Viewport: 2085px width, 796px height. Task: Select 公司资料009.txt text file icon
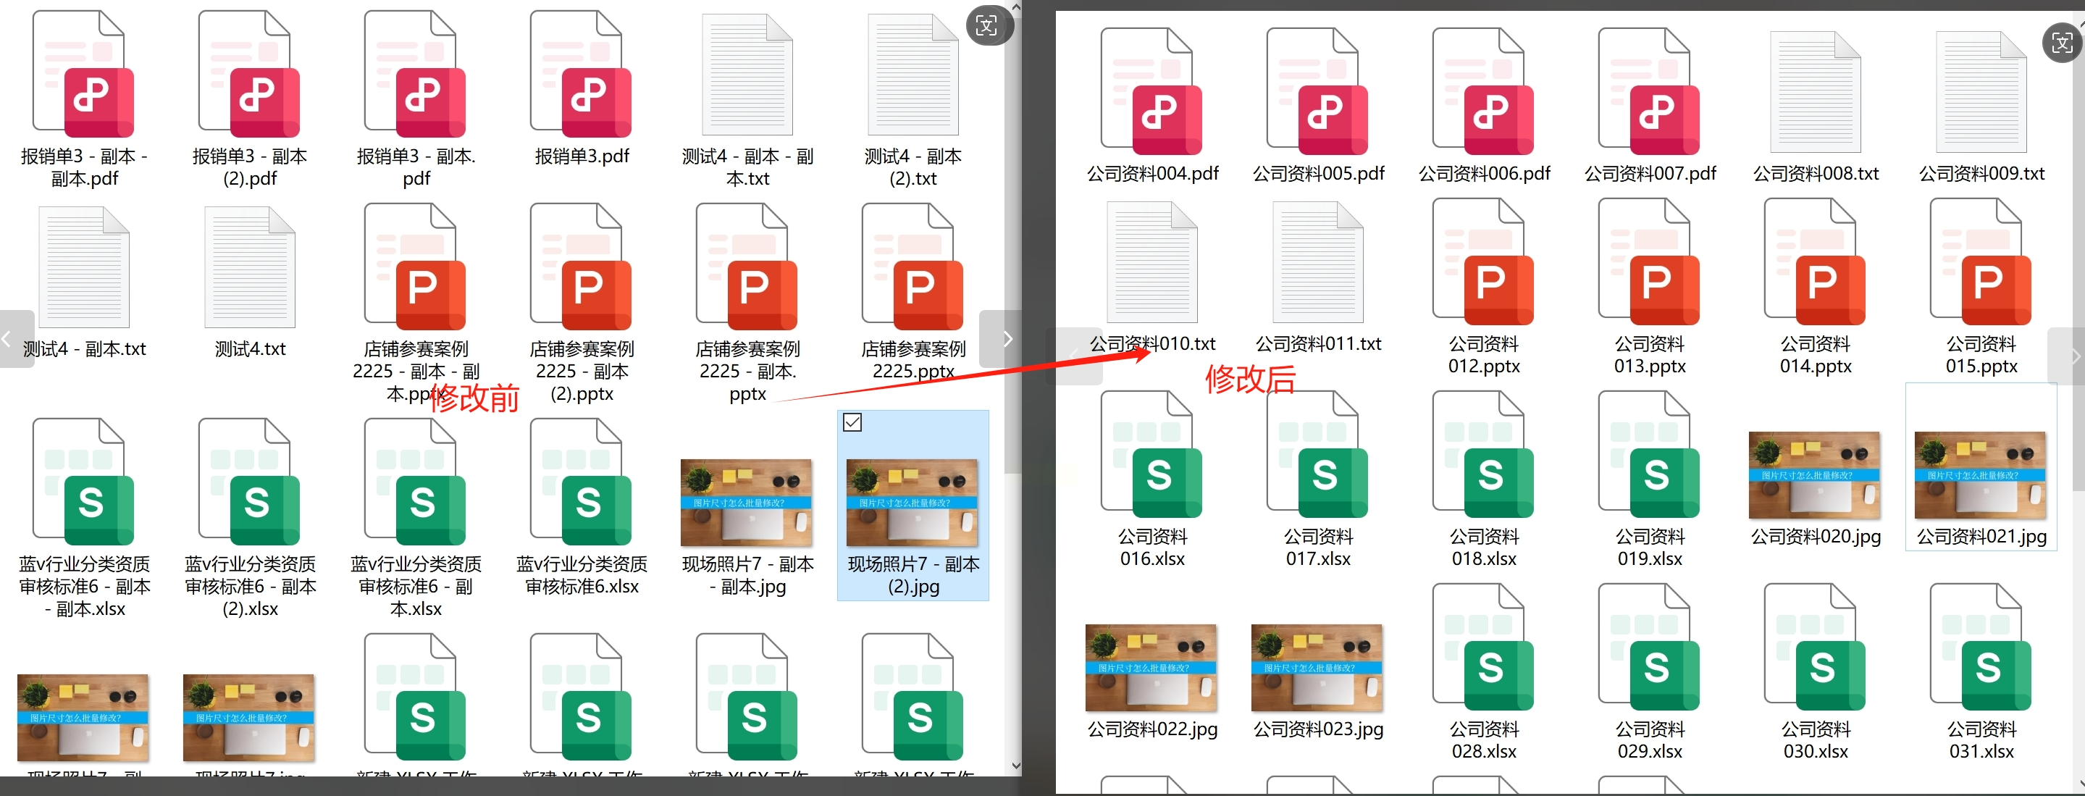[x=1981, y=93]
